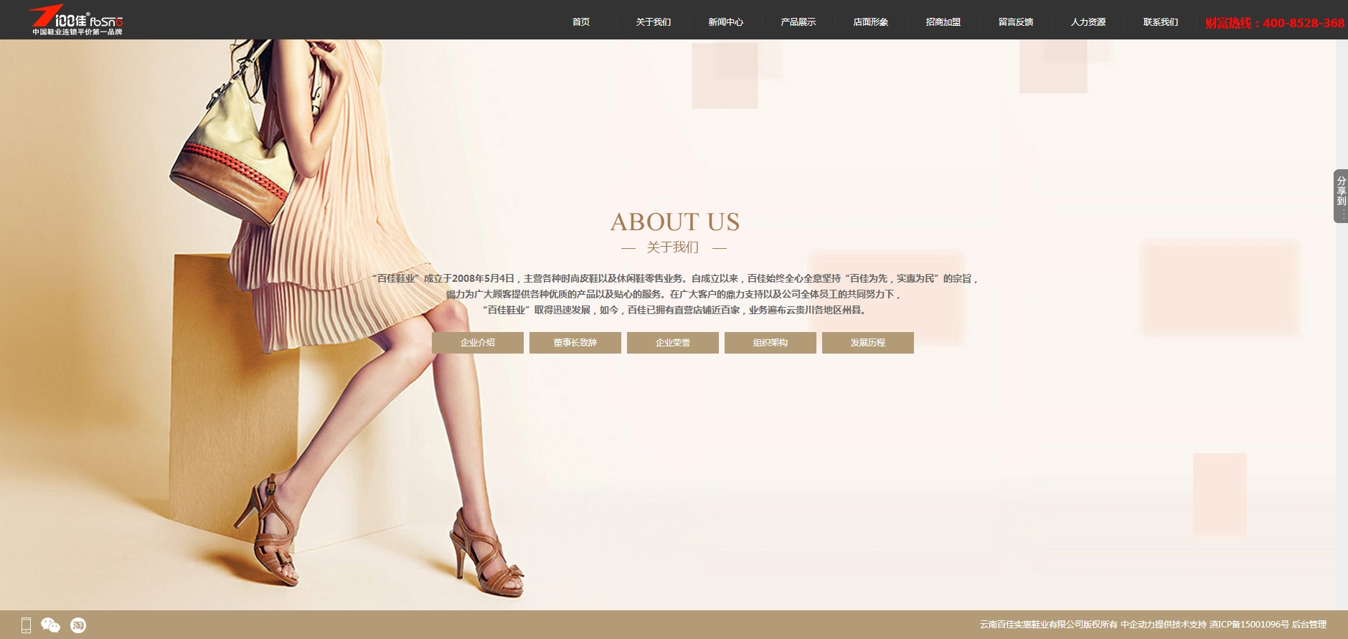Open 招商加盟 navigation item

943,22
